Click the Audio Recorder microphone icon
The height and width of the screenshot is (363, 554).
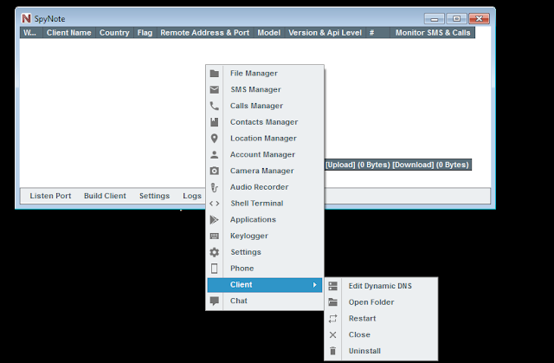[x=214, y=187]
